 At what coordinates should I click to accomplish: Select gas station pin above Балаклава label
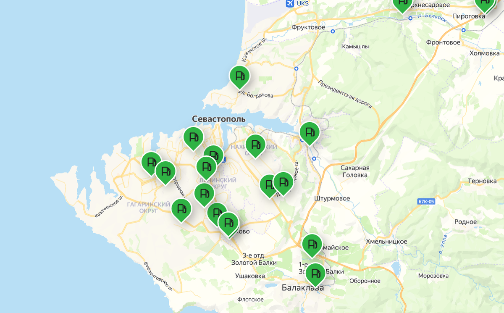click(x=315, y=274)
